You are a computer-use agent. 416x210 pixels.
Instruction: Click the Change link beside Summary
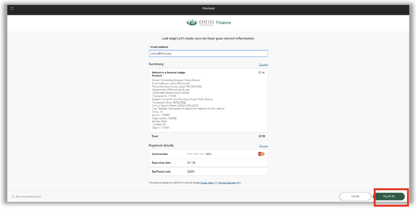(263, 65)
